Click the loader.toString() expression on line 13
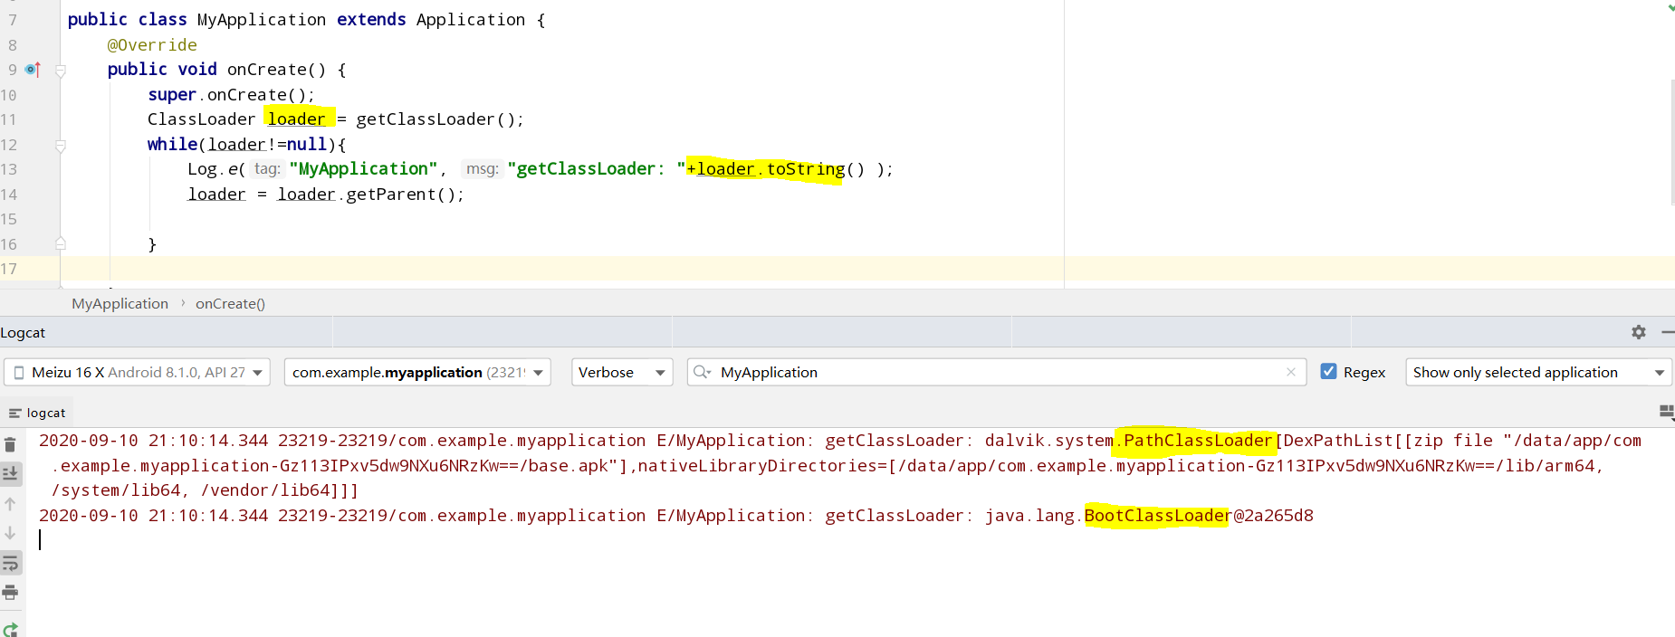 click(780, 168)
